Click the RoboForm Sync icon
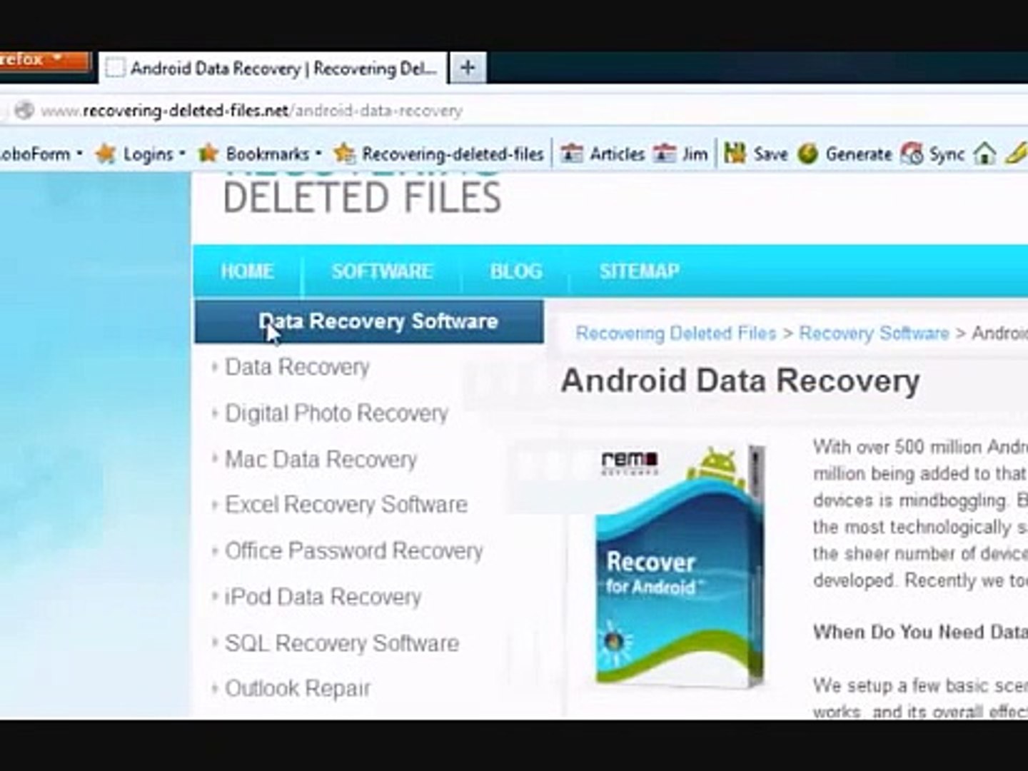Image resolution: width=1028 pixels, height=771 pixels. click(x=912, y=153)
